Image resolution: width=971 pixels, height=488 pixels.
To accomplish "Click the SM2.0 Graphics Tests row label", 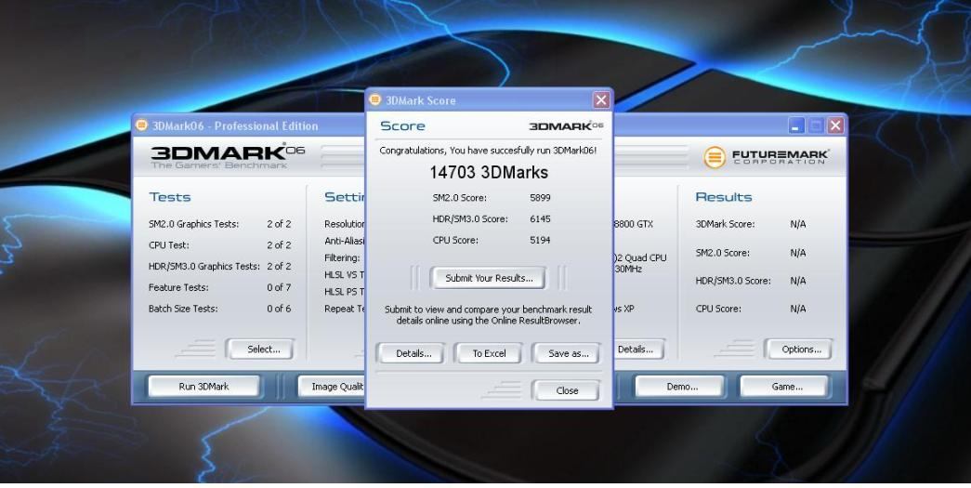I will (193, 224).
